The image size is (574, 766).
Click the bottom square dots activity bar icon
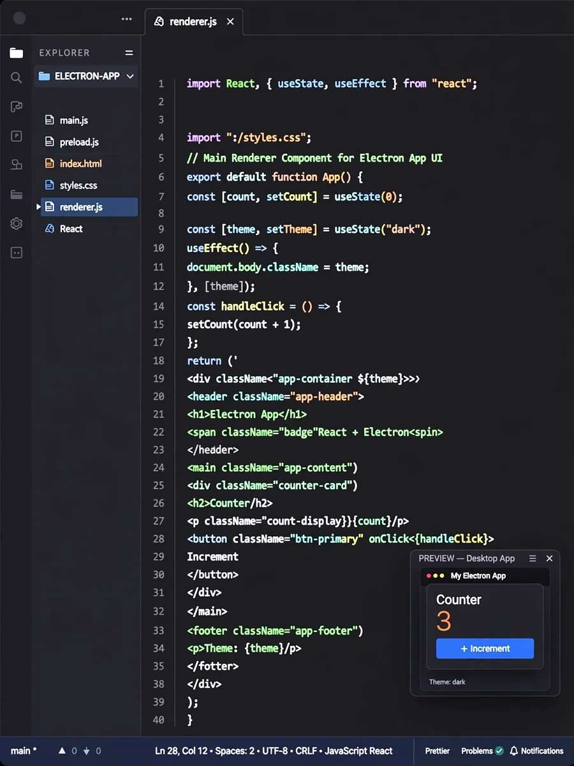[x=17, y=253]
